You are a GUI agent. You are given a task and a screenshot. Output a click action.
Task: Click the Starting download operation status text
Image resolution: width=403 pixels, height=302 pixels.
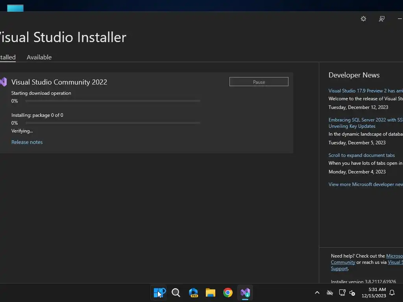(41, 93)
